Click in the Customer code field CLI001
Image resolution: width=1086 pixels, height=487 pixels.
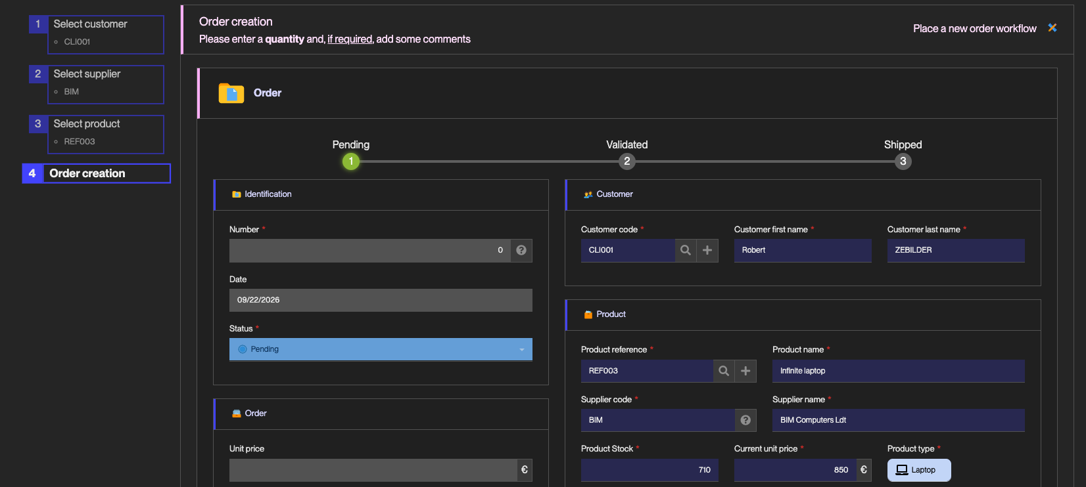click(x=628, y=250)
